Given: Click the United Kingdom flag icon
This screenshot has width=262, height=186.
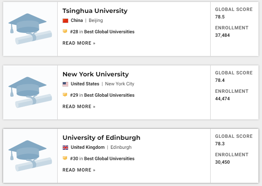Looking at the screenshot, I should [65, 148].
